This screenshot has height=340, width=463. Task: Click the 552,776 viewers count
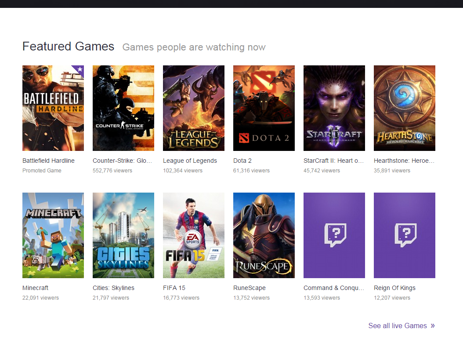click(x=112, y=171)
